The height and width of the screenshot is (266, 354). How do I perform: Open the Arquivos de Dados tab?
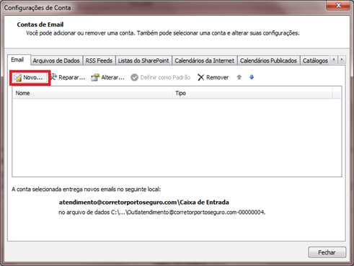[x=56, y=61]
